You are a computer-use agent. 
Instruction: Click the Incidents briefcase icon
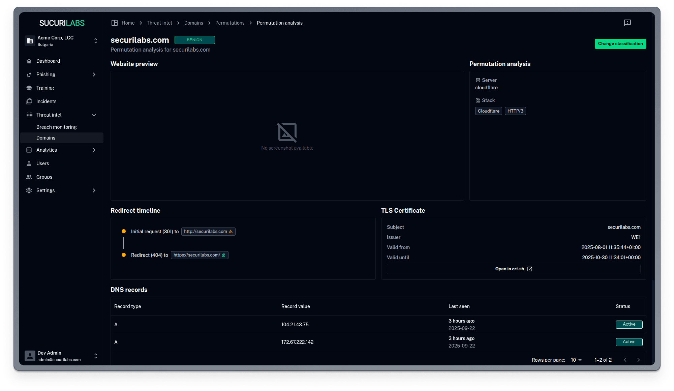point(29,101)
